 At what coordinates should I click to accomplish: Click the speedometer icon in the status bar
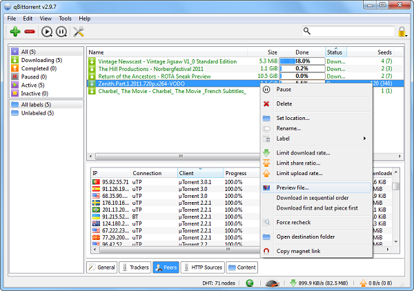[x=273, y=283]
